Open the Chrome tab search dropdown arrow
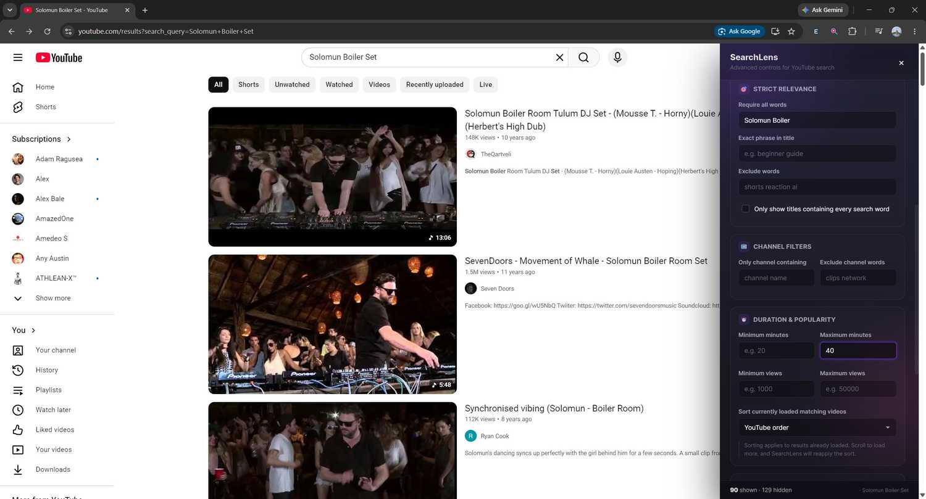Screen dimensions: 926x499 [x=9, y=10]
